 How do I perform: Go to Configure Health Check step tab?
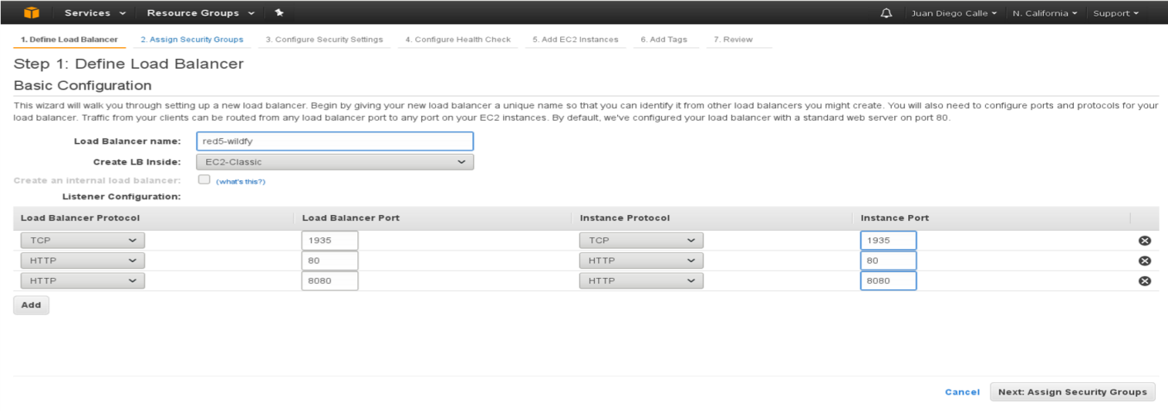point(458,40)
